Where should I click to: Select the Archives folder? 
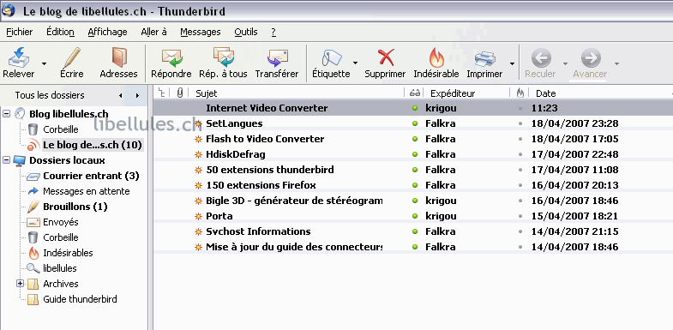61,284
